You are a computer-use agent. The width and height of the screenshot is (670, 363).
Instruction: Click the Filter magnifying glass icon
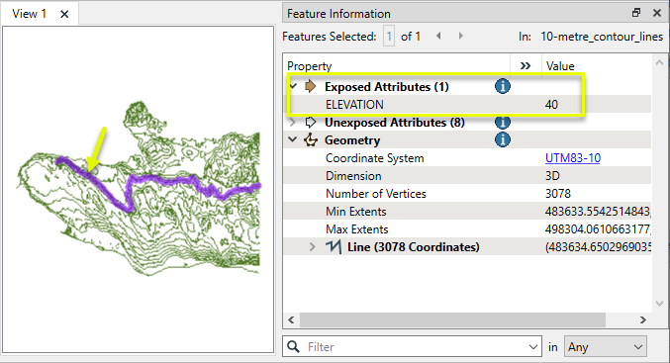(x=294, y=346)
